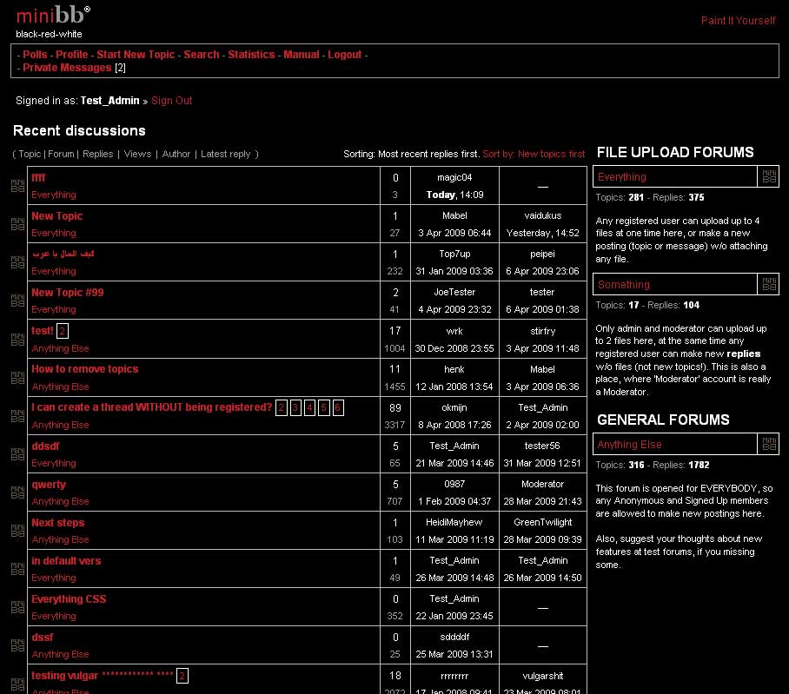Open the 'qwerty' topic
789x694 pixels.
(49, 485)
